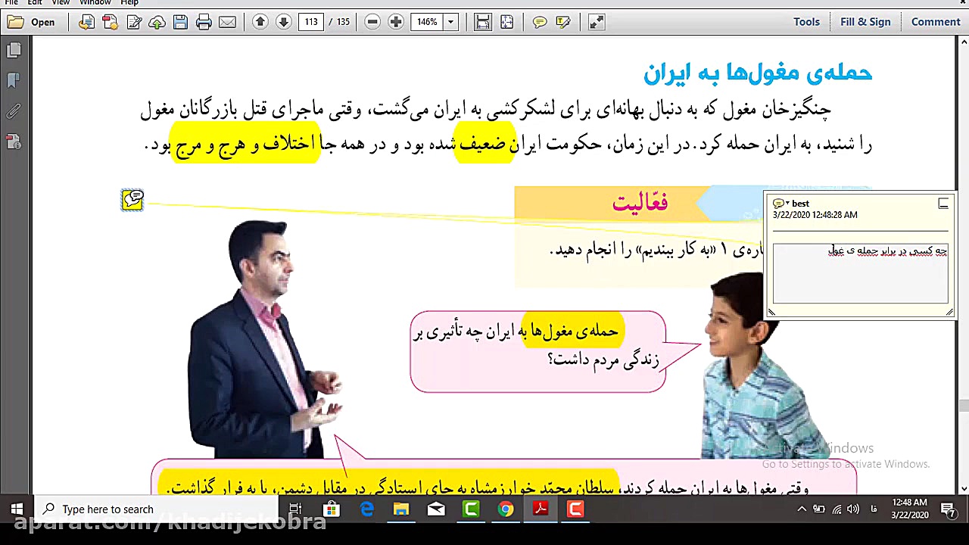Screen dimensions: 969x545
Task: Select the sticky note comment tool
Action: [x=539, y=21]
